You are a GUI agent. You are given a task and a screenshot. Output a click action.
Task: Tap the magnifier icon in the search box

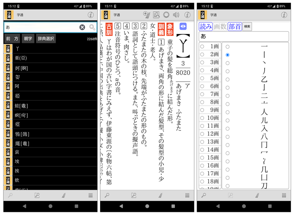tap(92, 27)
